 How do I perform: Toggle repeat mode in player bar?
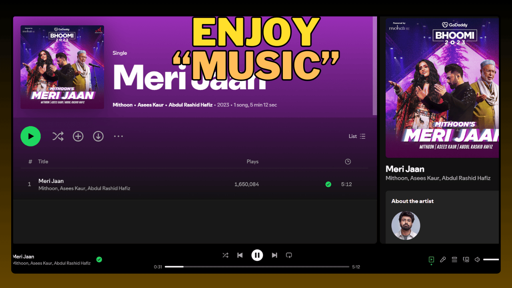289,255
